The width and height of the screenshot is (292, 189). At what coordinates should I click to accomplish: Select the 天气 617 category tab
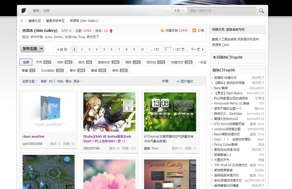[x=44, y=62]
